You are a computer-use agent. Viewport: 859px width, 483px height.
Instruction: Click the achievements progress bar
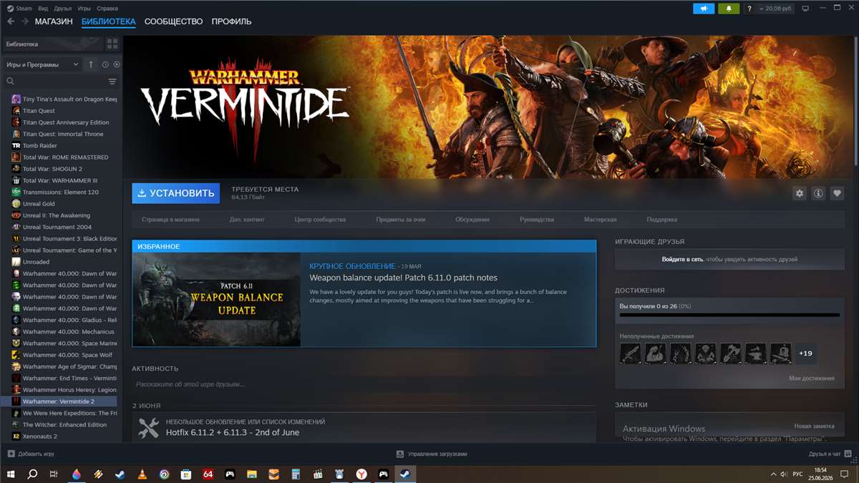729,315
